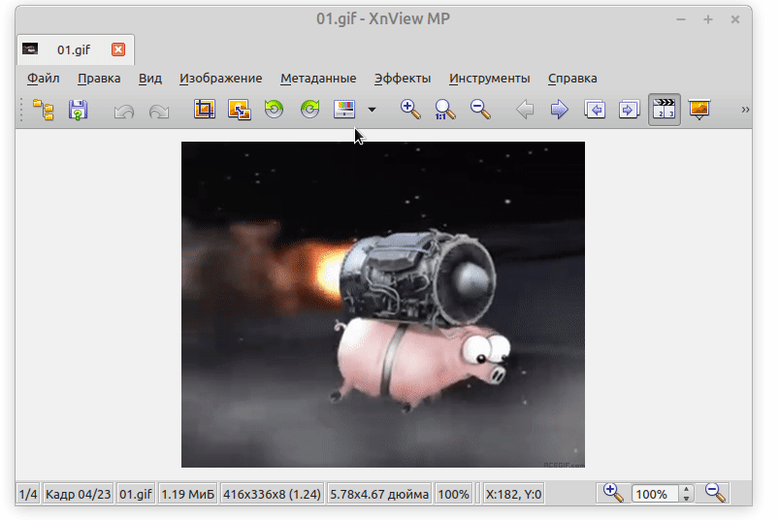Click the "01.gif" status bar filename
Viewport: 779px width, 520px height.
[x=136, y=494]
